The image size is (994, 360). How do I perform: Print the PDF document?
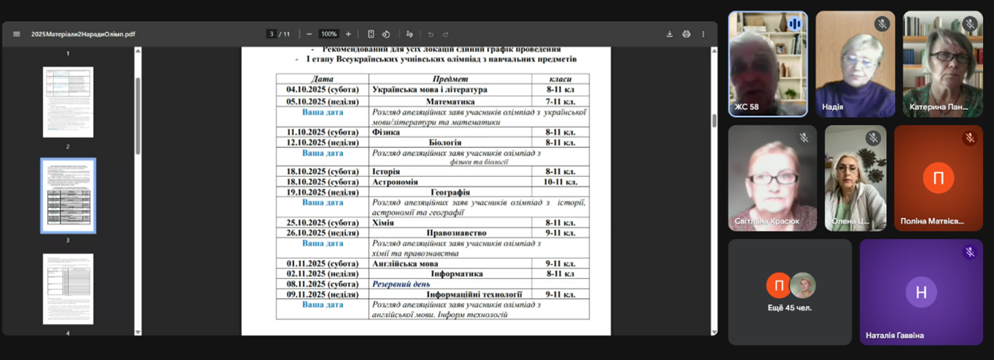click(x=686, y=34)
